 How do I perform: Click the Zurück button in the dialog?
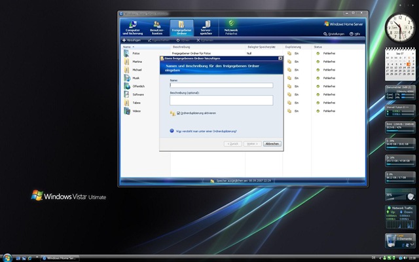(233, 144)
